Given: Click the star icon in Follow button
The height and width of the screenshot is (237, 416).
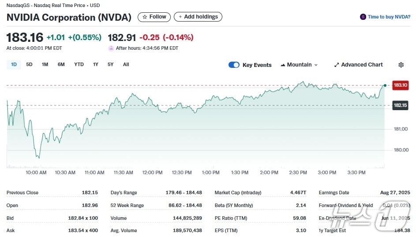Looking at the screenshot, I should coord(144,17).
